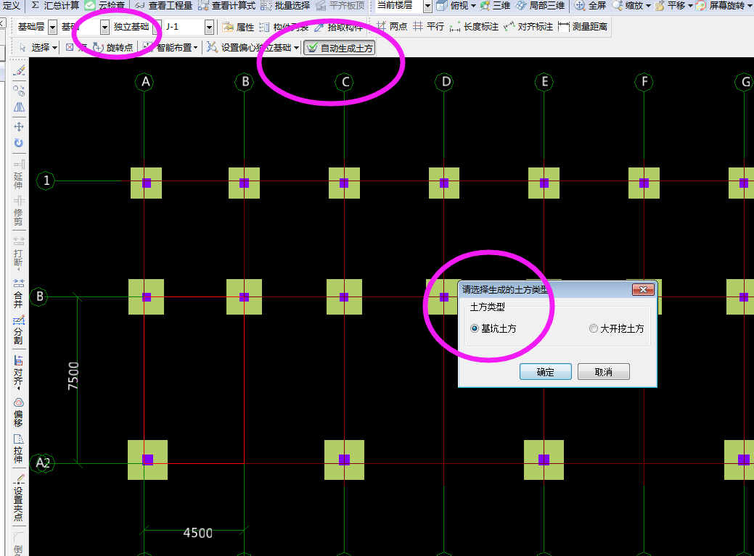Click foundation at axis A and row 1
The width and height of the screenshot is (754, 556).
point(146,183)
